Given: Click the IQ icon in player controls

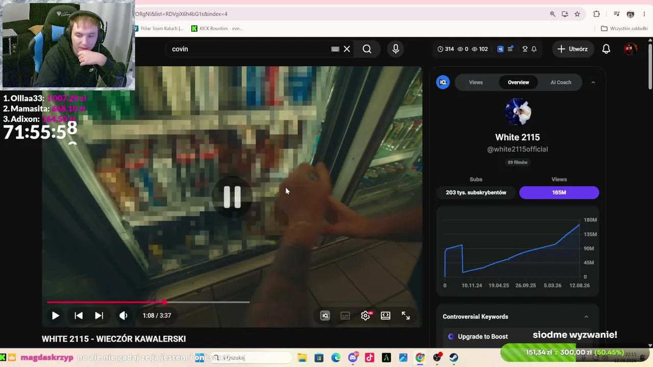Looking at the screenshot, I should point(325,316).
